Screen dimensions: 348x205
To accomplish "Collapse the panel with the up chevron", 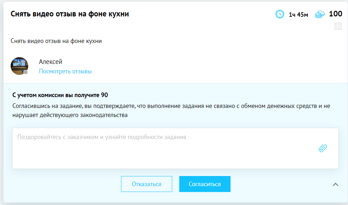I will [x=335, y=184].
